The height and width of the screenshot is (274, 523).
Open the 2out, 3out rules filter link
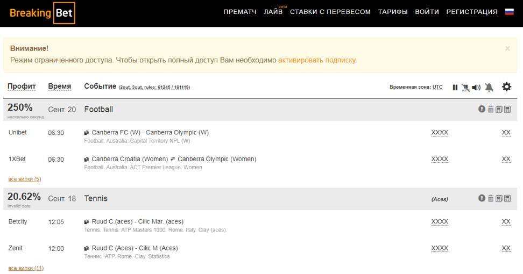[154, 88]
